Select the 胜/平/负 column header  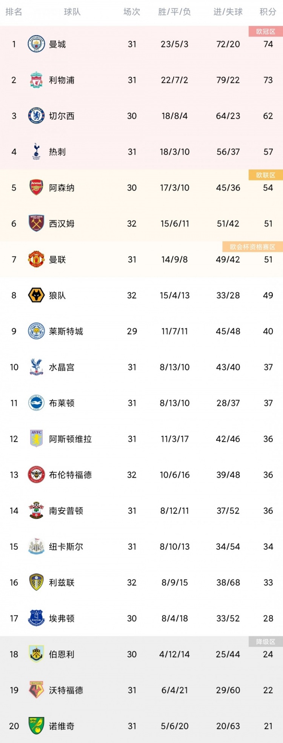(174, 12)
